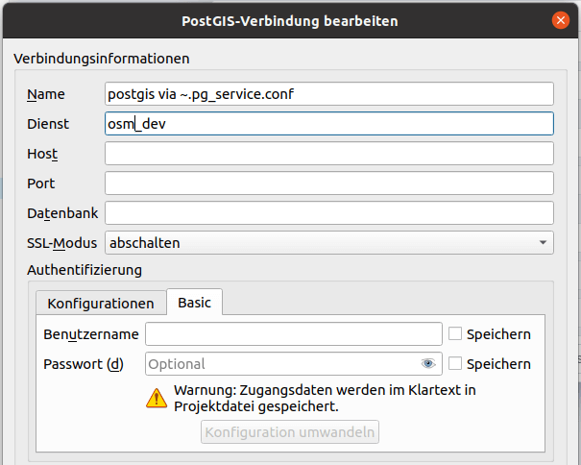Screen dimensions: 581x465
Task: Click the Klartext warning message text
Action: [x=325, y=398]
